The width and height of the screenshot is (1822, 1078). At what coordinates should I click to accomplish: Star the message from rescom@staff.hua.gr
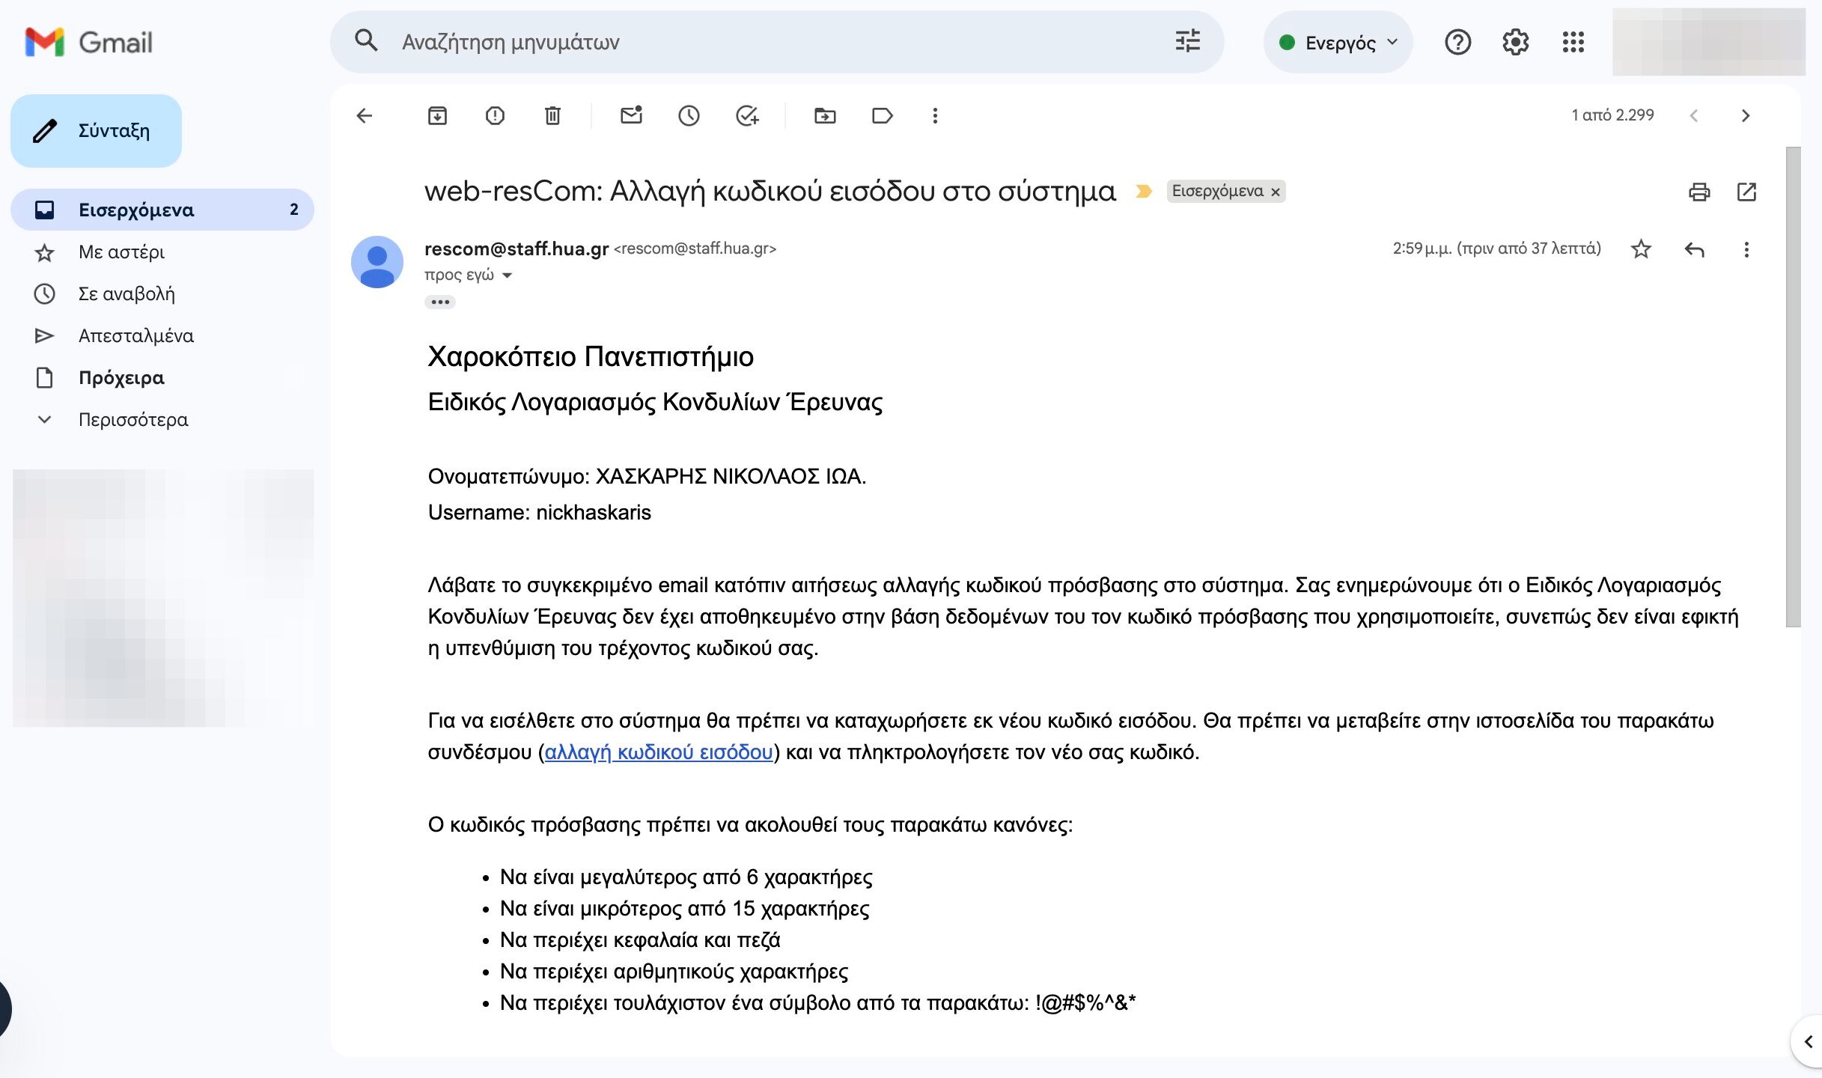1640,249
